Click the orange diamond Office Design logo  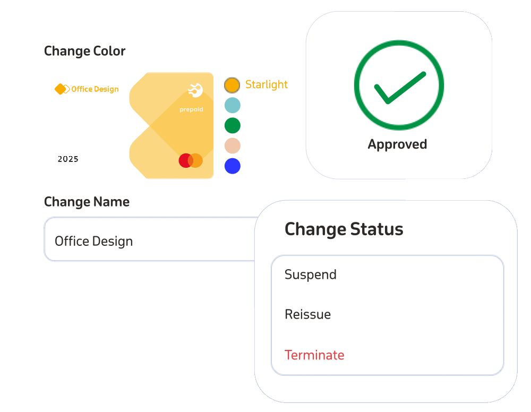click(x=62, y=89)
